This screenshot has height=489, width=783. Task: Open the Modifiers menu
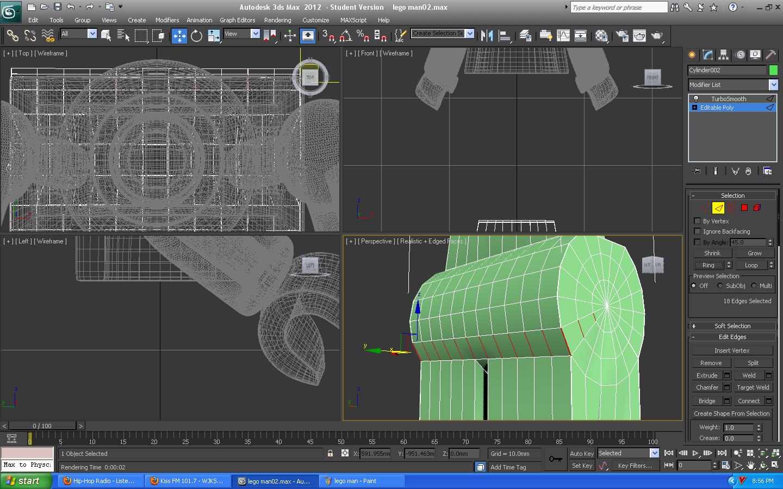coord(167,20)
